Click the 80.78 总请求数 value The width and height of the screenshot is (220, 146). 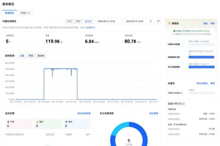130,41
